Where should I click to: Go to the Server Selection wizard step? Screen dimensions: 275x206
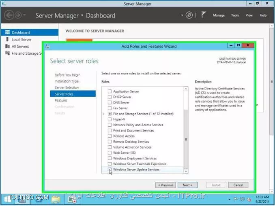point(67,87)
